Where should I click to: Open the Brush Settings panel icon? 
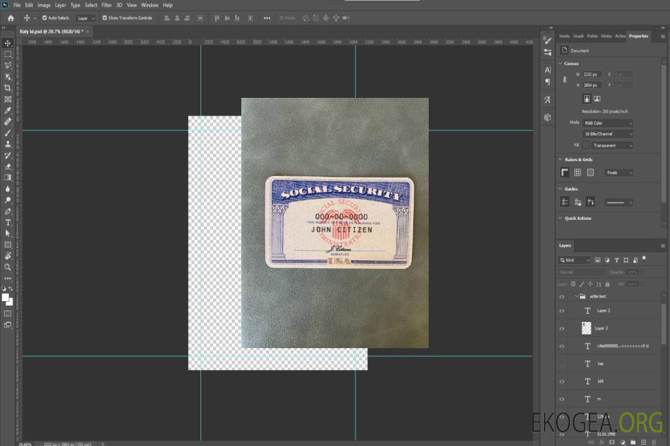548,40
